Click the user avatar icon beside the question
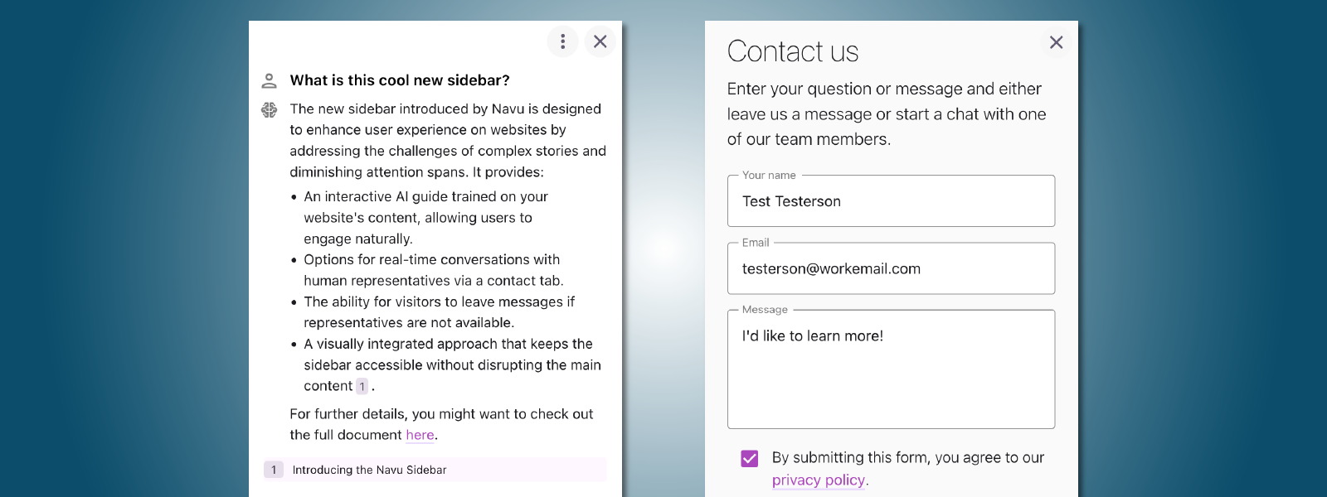This screenshot has height=497, width=1327. coord(270,80)
